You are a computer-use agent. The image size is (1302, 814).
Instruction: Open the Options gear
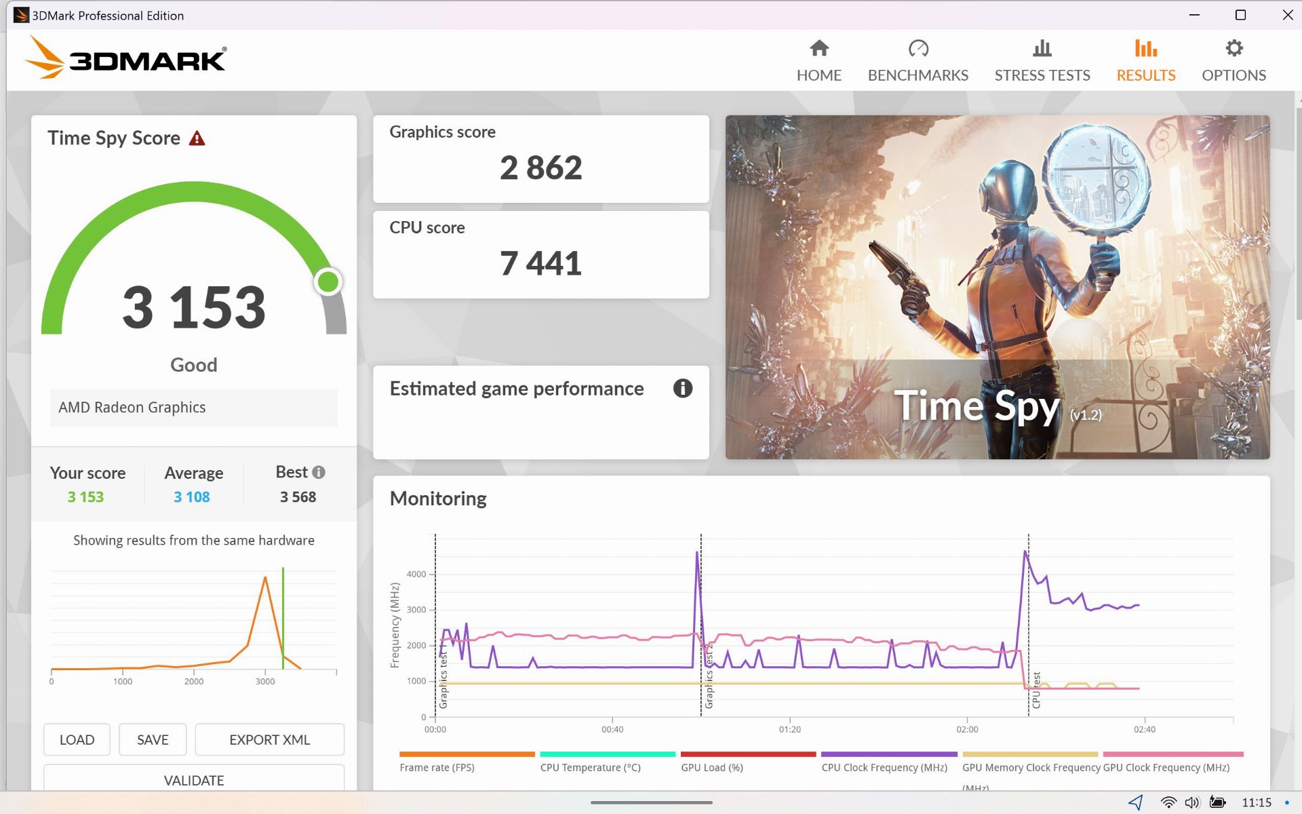1234,49
